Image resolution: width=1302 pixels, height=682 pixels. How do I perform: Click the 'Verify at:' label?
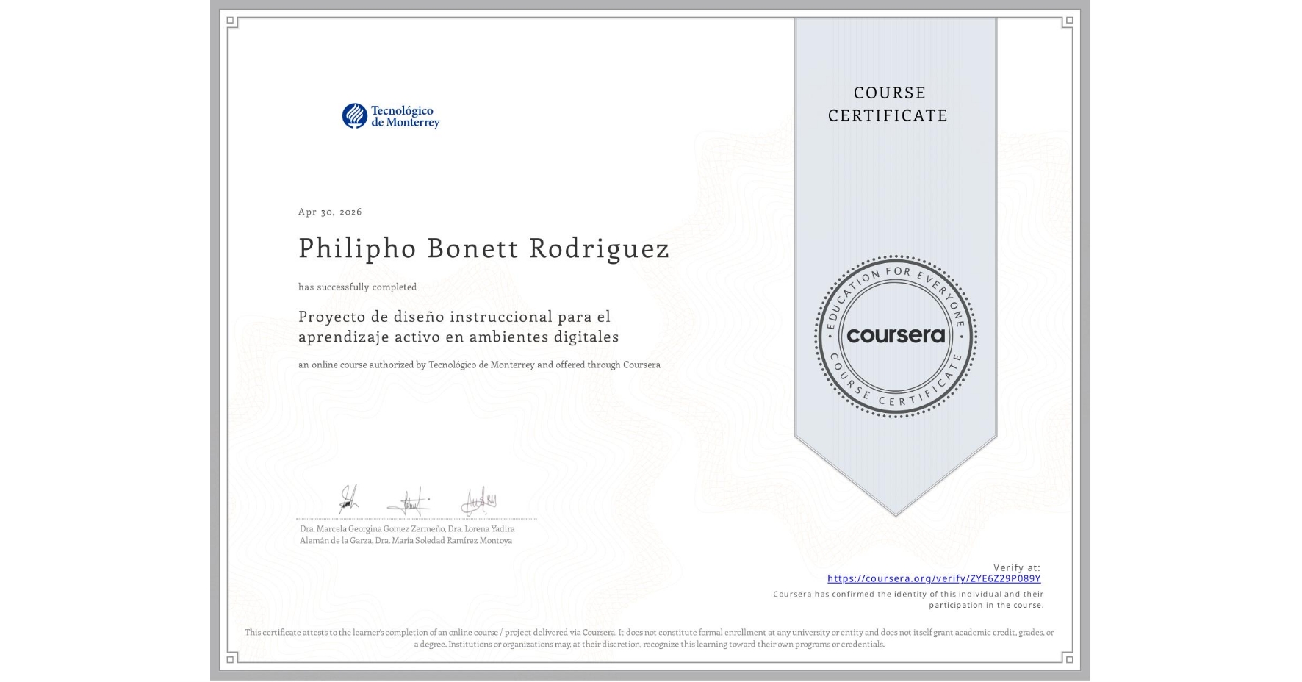(1017, 567)
